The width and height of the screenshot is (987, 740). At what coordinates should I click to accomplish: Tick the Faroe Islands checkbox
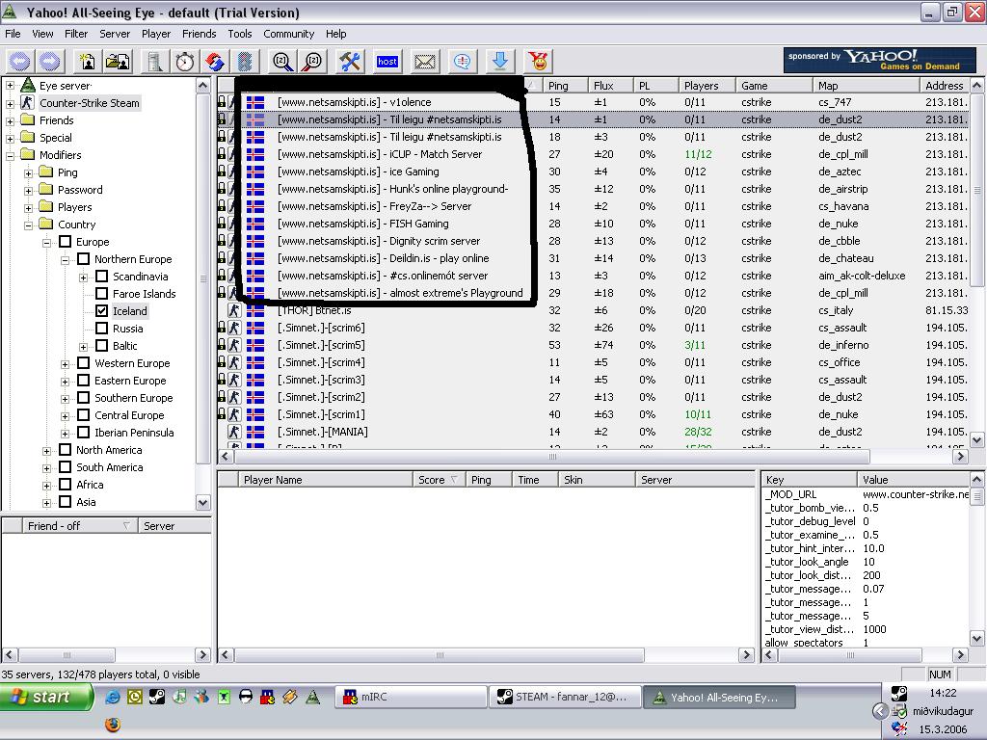click(101, 293)
